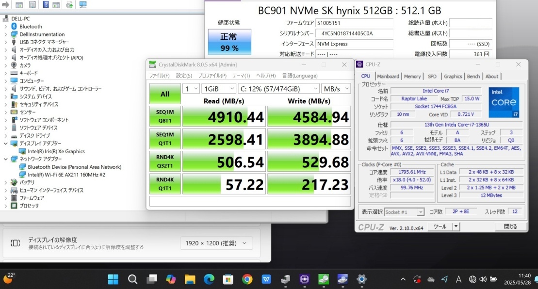This screenshot has width=538, height=289.
Task: Click the action pane toggle toolbar icon
Action: [x=56, y=5]
